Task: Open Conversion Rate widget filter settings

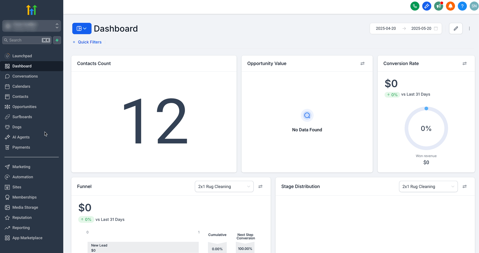Action: (x=465, y=63)
